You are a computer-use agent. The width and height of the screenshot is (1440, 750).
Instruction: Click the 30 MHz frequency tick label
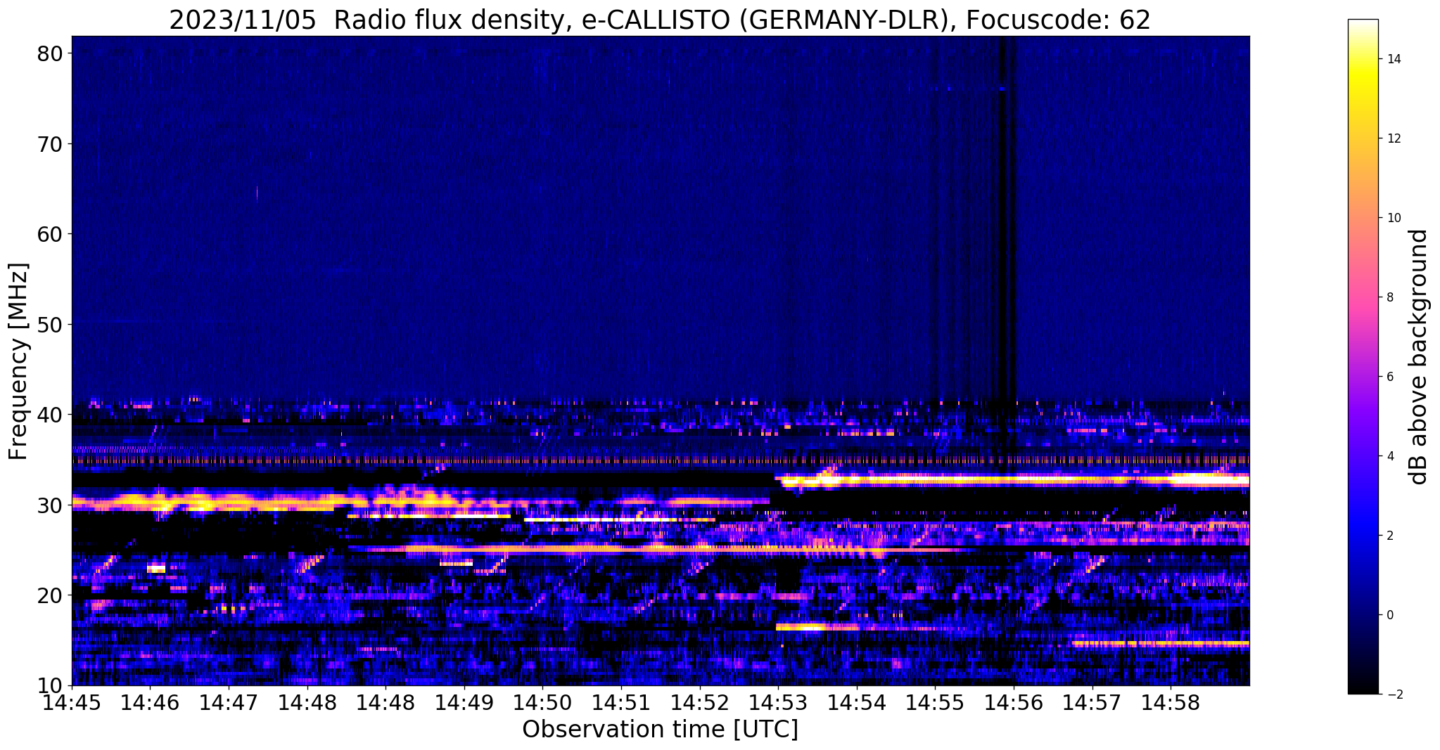click(x=49, y=505)
